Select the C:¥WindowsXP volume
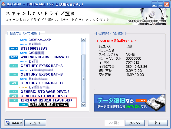The width and height of the screenshot is (171, 129). pos(40,40)
